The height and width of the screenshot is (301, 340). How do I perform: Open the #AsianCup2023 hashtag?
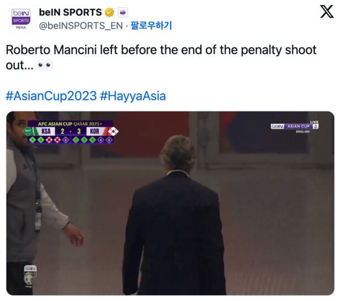[51, 96]
